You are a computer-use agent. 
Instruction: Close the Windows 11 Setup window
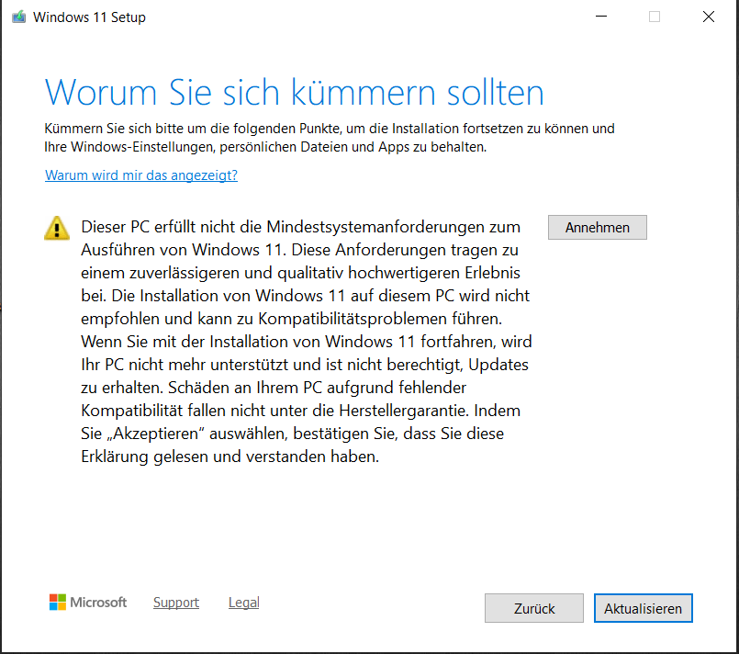709,17
